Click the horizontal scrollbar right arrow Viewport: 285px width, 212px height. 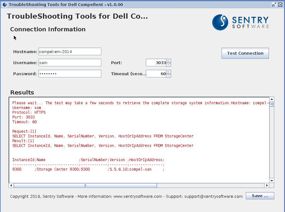click(x=267, y=185)
